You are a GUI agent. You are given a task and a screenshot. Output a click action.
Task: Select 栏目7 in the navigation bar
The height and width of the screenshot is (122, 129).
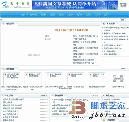[52, 15]
